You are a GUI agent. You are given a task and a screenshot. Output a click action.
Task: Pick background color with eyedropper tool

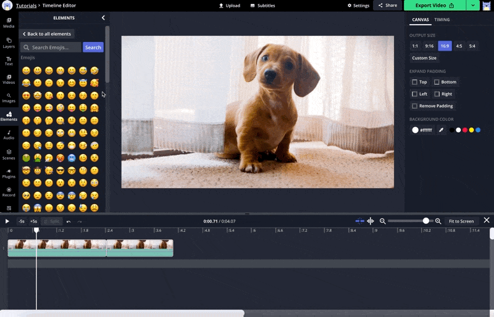[441, 130]
